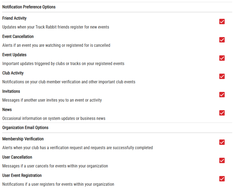Uncheck the Invitations messages checkbox

tap(222, 95)
